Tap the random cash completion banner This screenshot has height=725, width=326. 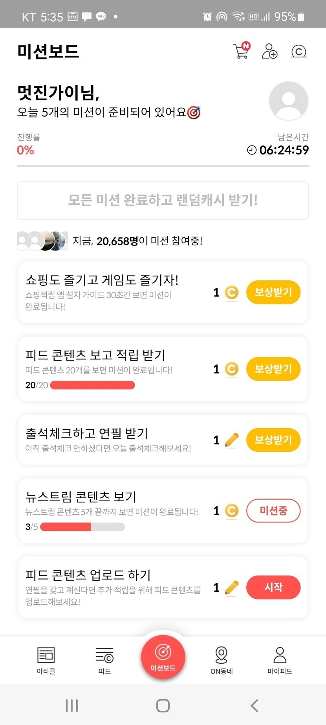point(163,201)
